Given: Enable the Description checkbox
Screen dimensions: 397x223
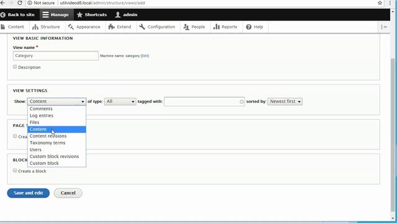Looking at the screenshot, I should (15, 67).
